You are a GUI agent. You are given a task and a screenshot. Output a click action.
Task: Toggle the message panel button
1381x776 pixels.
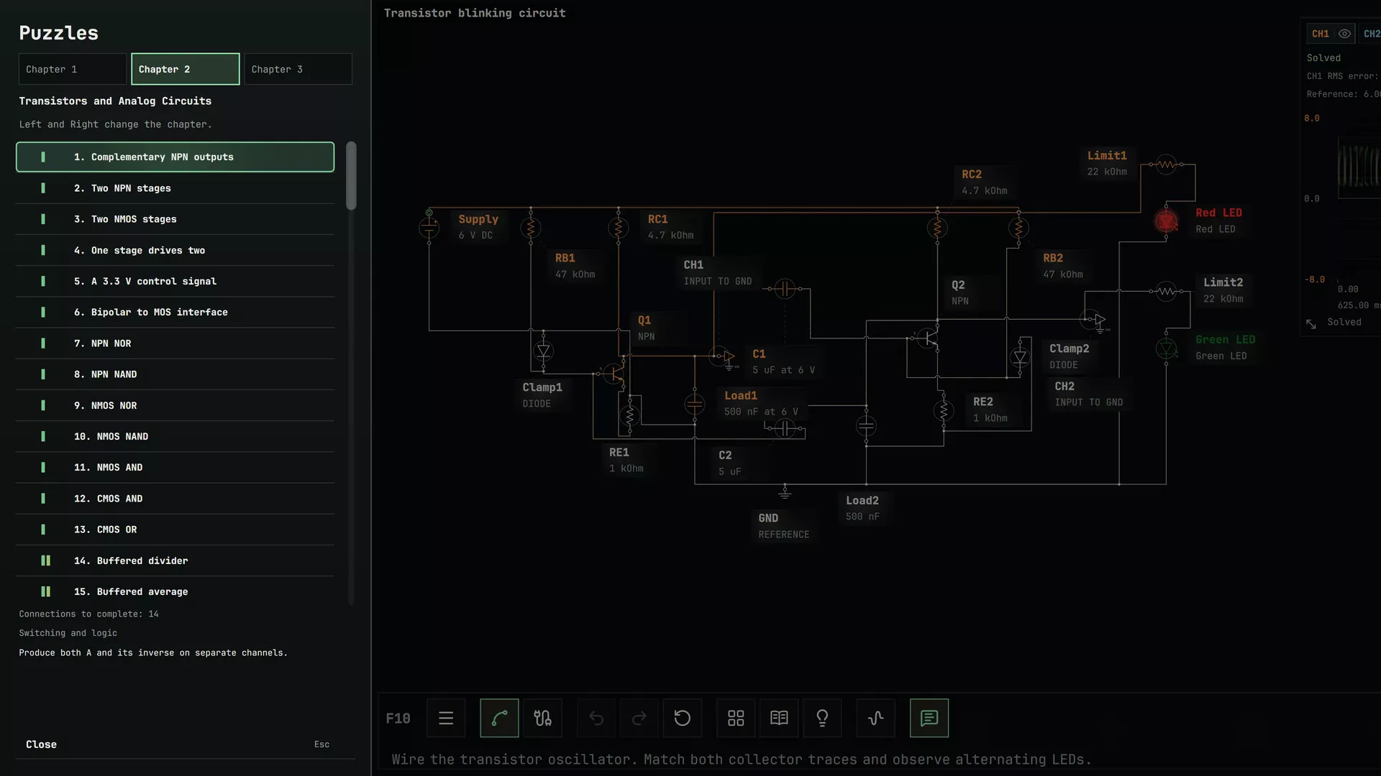coord(929,718)
